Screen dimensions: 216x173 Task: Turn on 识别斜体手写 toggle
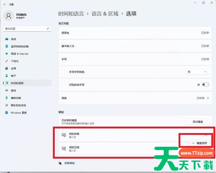(x=206, y=85)
